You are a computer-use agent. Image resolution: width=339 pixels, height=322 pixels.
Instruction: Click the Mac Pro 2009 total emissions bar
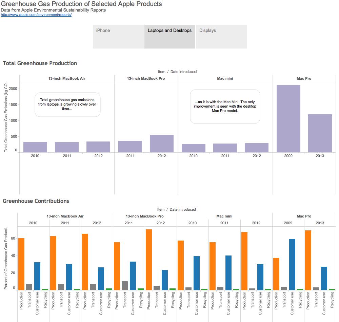288,119
